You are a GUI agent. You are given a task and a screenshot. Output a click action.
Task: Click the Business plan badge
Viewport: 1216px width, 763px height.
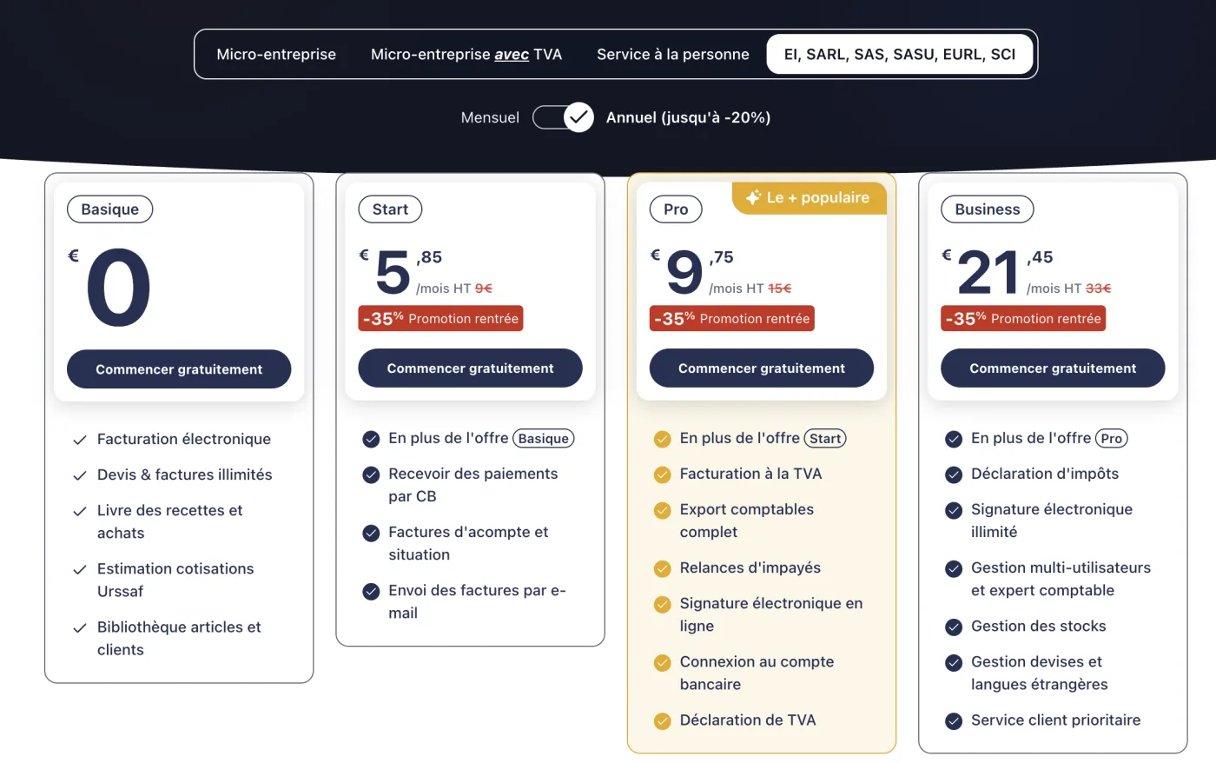tap(988, 209)
